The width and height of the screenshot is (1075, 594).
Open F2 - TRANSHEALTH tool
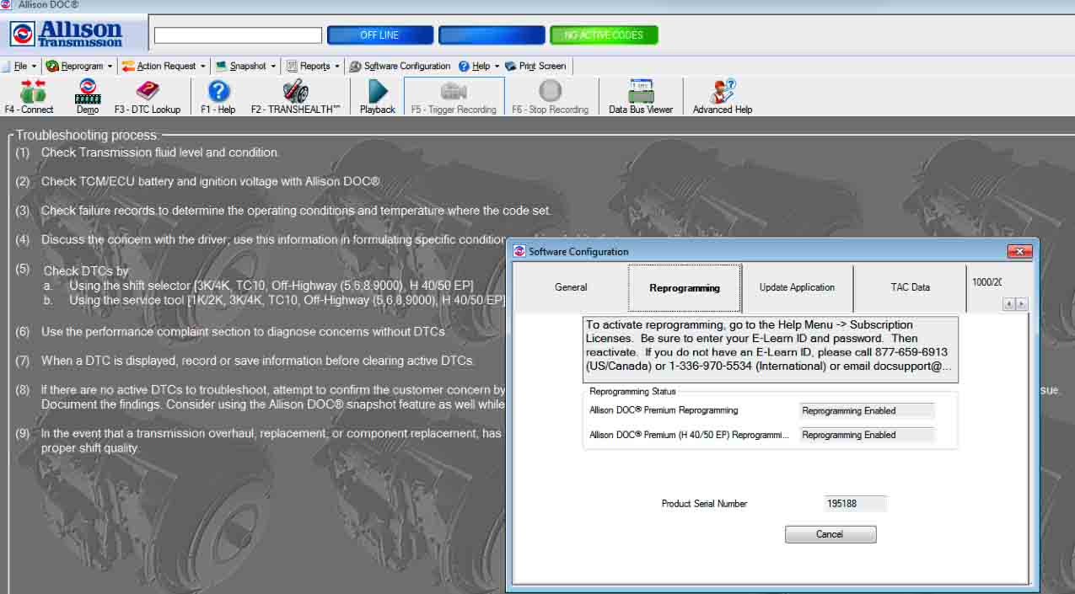(x=295, y=96)
